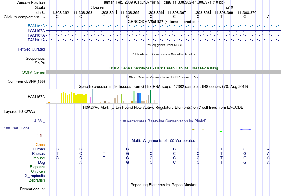The height and width of the screenshot is (196, 281).
Task: Open 'Publications: Sequences in Scientific Articles' title
Action: (x=163, y=54)
